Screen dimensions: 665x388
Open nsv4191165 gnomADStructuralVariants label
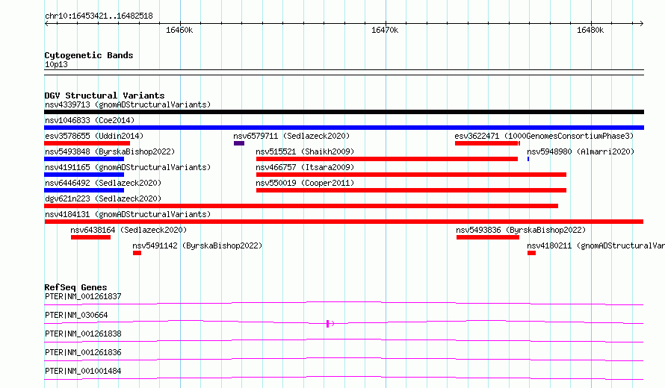tap(128, 167)
